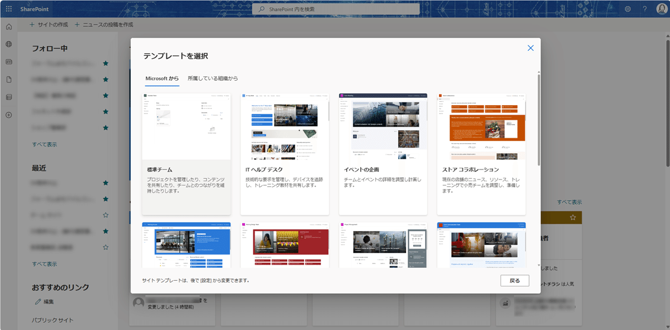This screenshot has height=330, width=670.
Task: Toggle the star on a followed recent site
Action: [105, 182]
